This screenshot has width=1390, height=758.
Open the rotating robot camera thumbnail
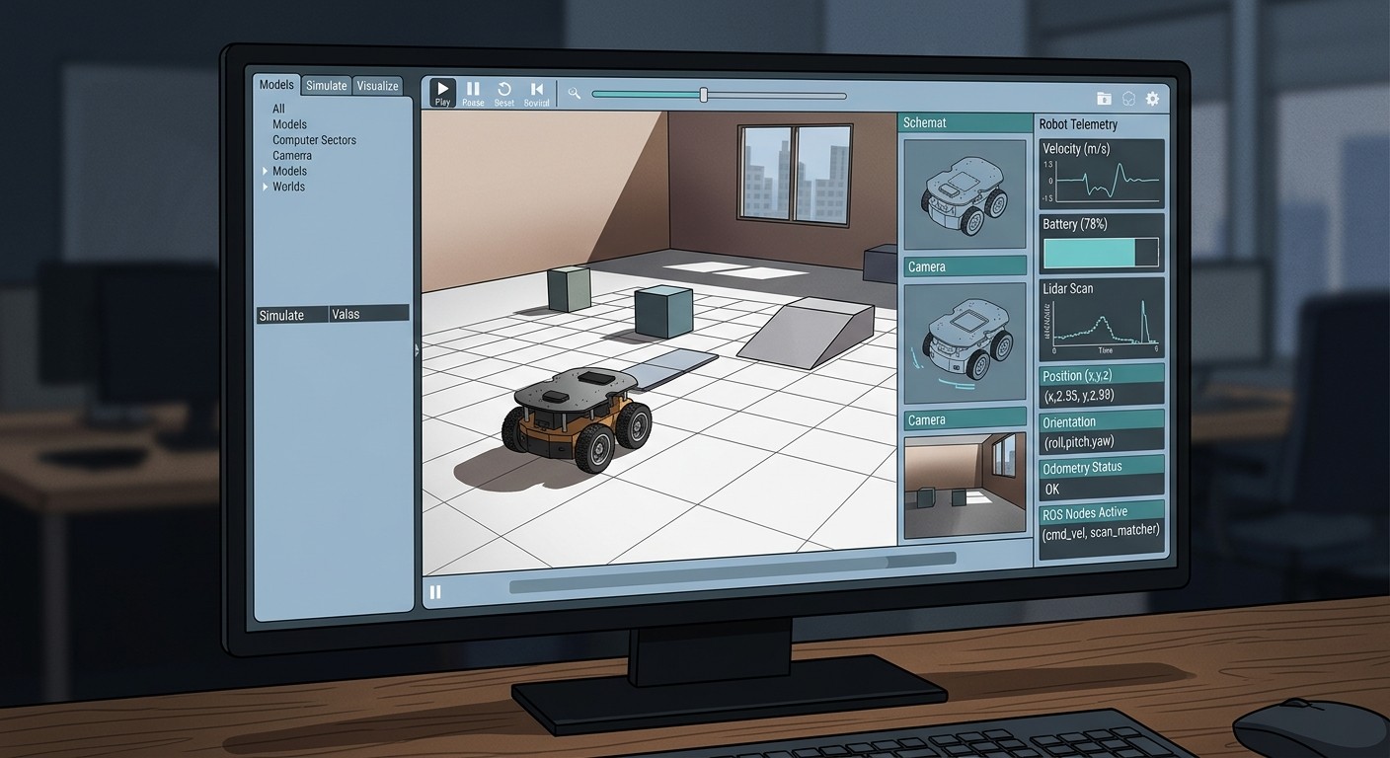tap(965, 342)
